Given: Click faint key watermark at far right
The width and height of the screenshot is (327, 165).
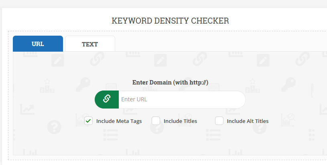Looking at the screenshot, I should (288, 84).
